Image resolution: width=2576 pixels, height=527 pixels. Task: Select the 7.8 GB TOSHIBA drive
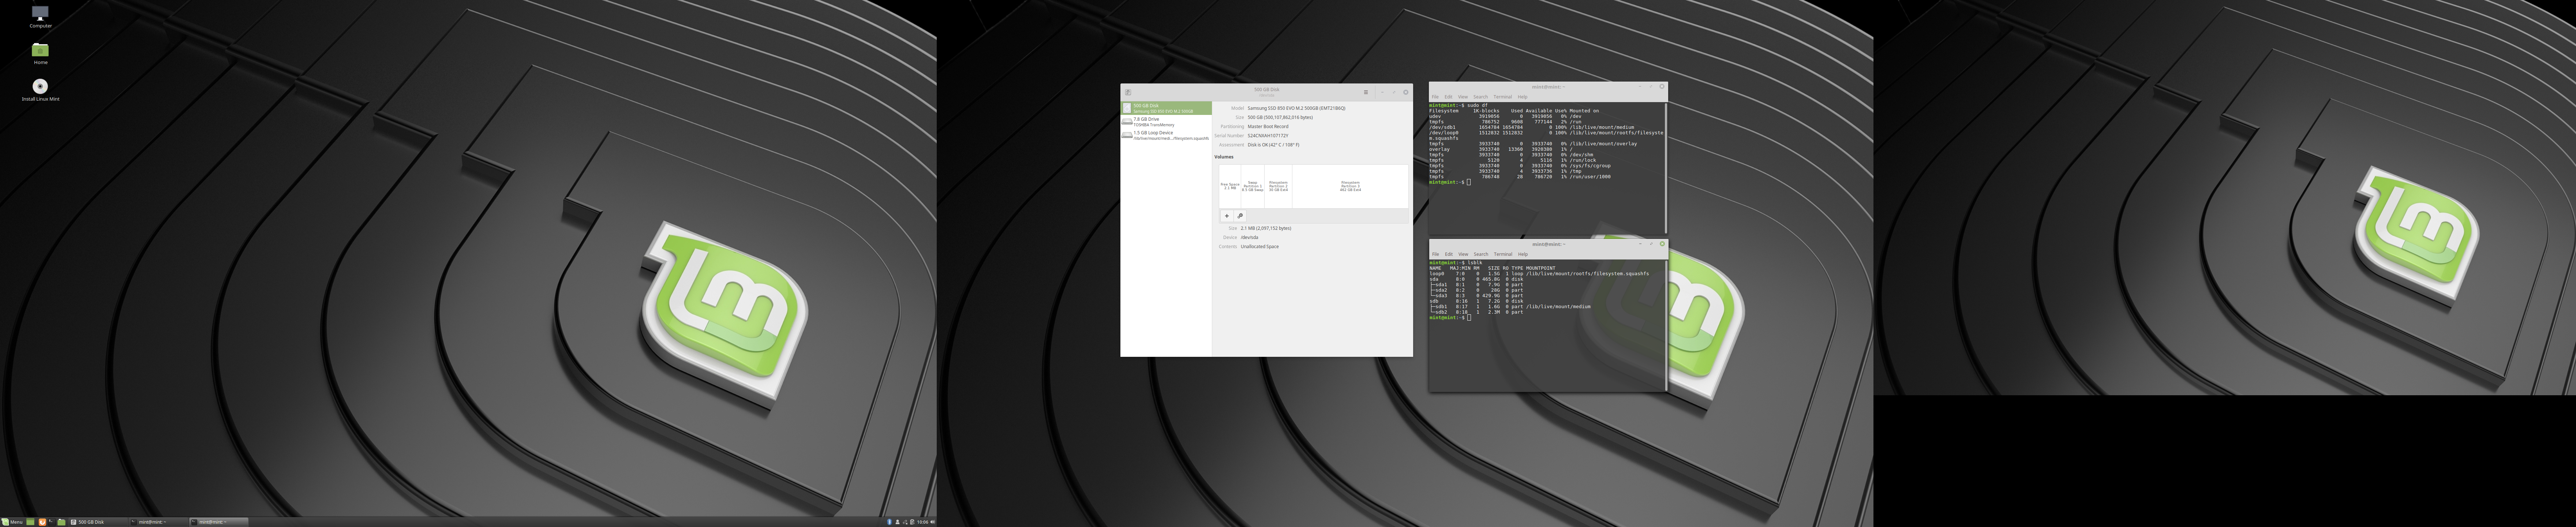pyautogui.click(x=1166, y=122)
